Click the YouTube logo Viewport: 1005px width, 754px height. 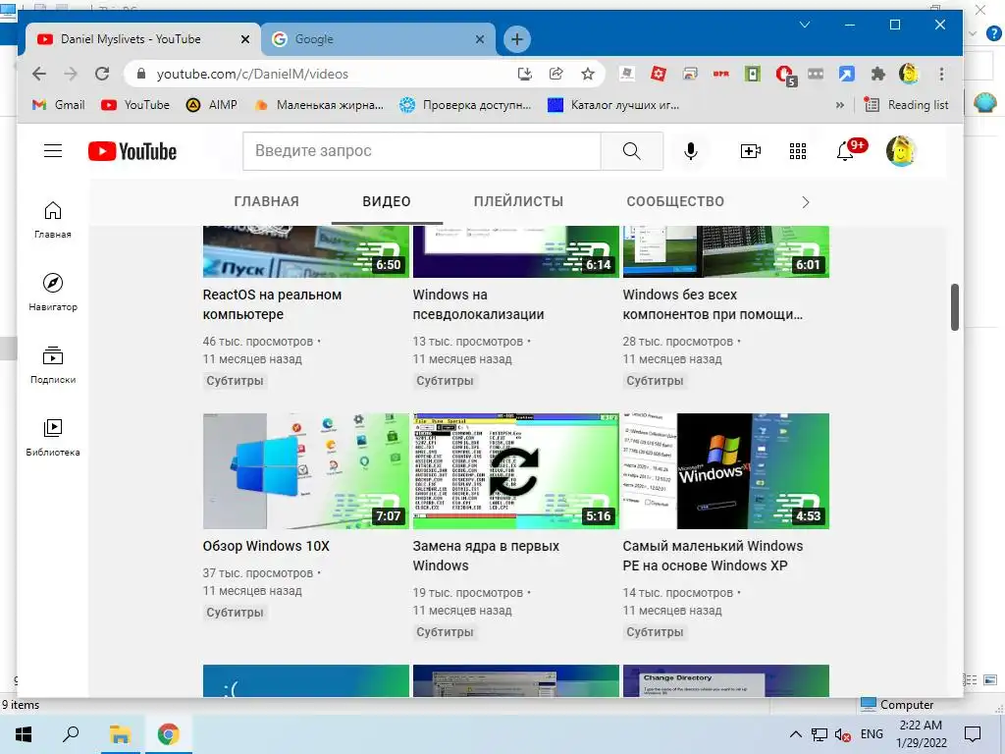coord(132,151)
